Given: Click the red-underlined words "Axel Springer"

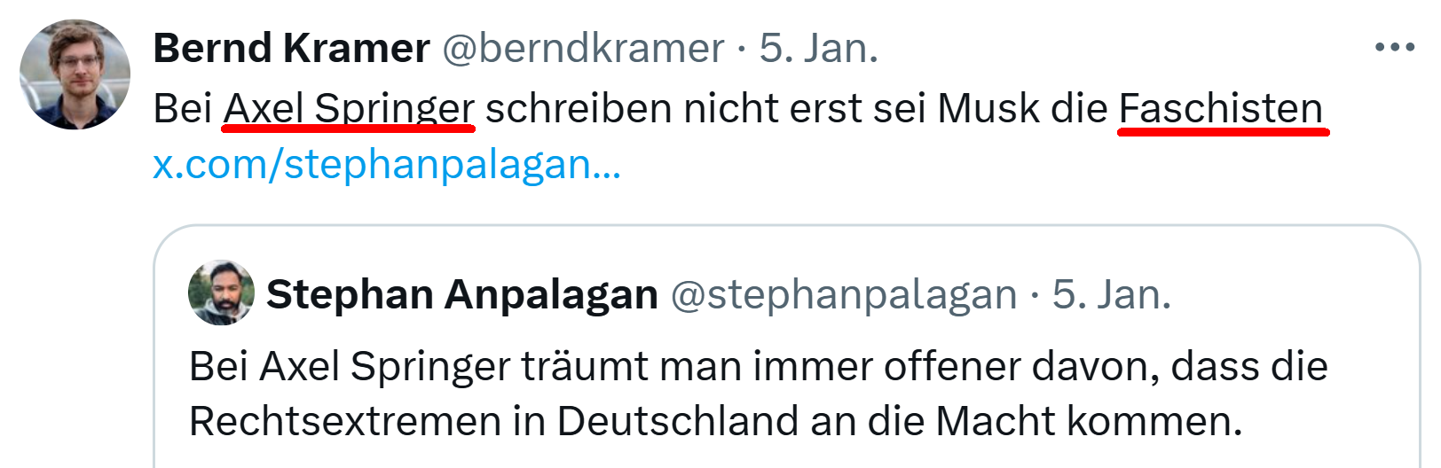Looking at the screenshot, I should point(349,109).
